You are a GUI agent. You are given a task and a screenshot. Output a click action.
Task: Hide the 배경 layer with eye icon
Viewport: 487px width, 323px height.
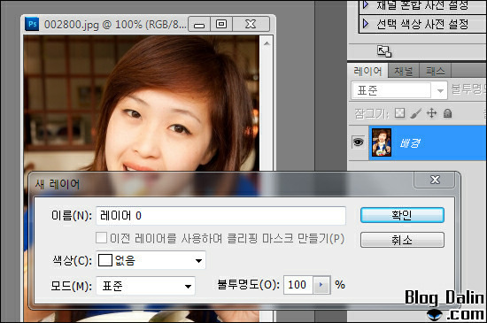[358, 142]
